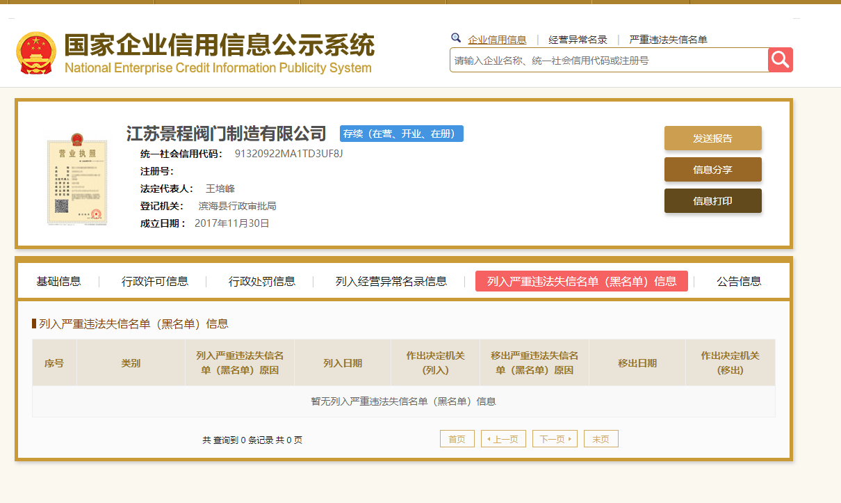Switch to the 行政许可信息 tab
The image size is (841, 503).
tap(154, 281)
